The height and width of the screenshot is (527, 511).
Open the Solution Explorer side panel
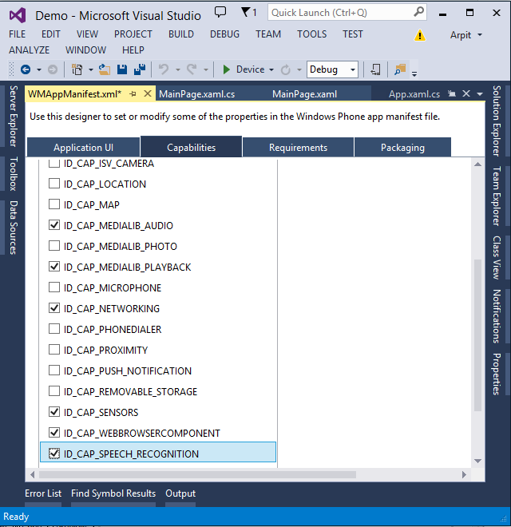pos(497,121)
